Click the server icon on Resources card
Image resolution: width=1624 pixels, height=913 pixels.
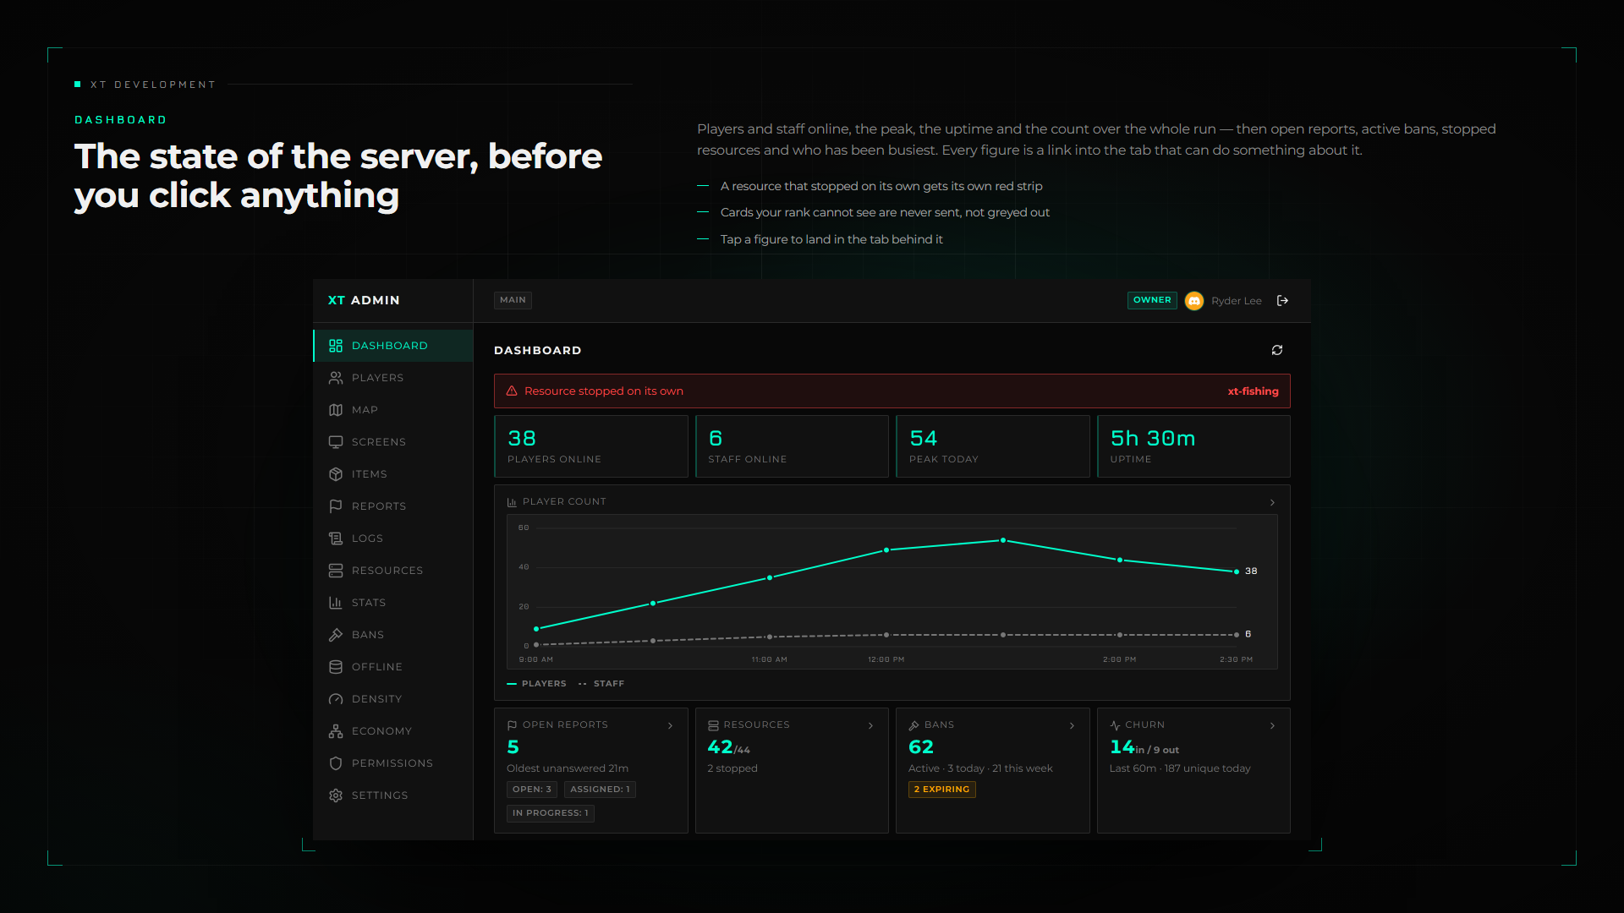(713, 725)
